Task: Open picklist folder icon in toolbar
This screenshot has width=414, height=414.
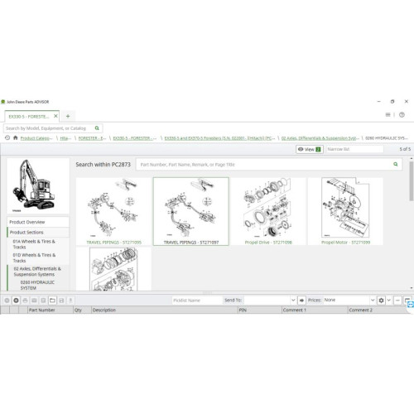Action: pos(52,301)
